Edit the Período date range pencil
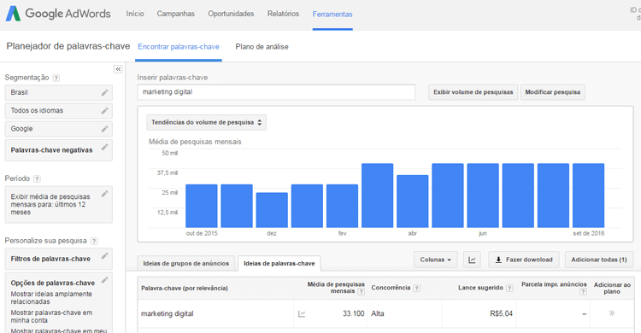Image resolution: width=641 pixels, height=333 pixels. 104,193
